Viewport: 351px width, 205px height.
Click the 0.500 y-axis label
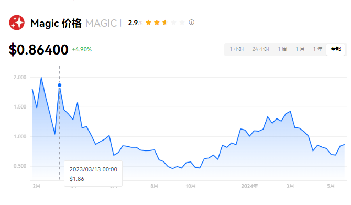click(20, 166)
